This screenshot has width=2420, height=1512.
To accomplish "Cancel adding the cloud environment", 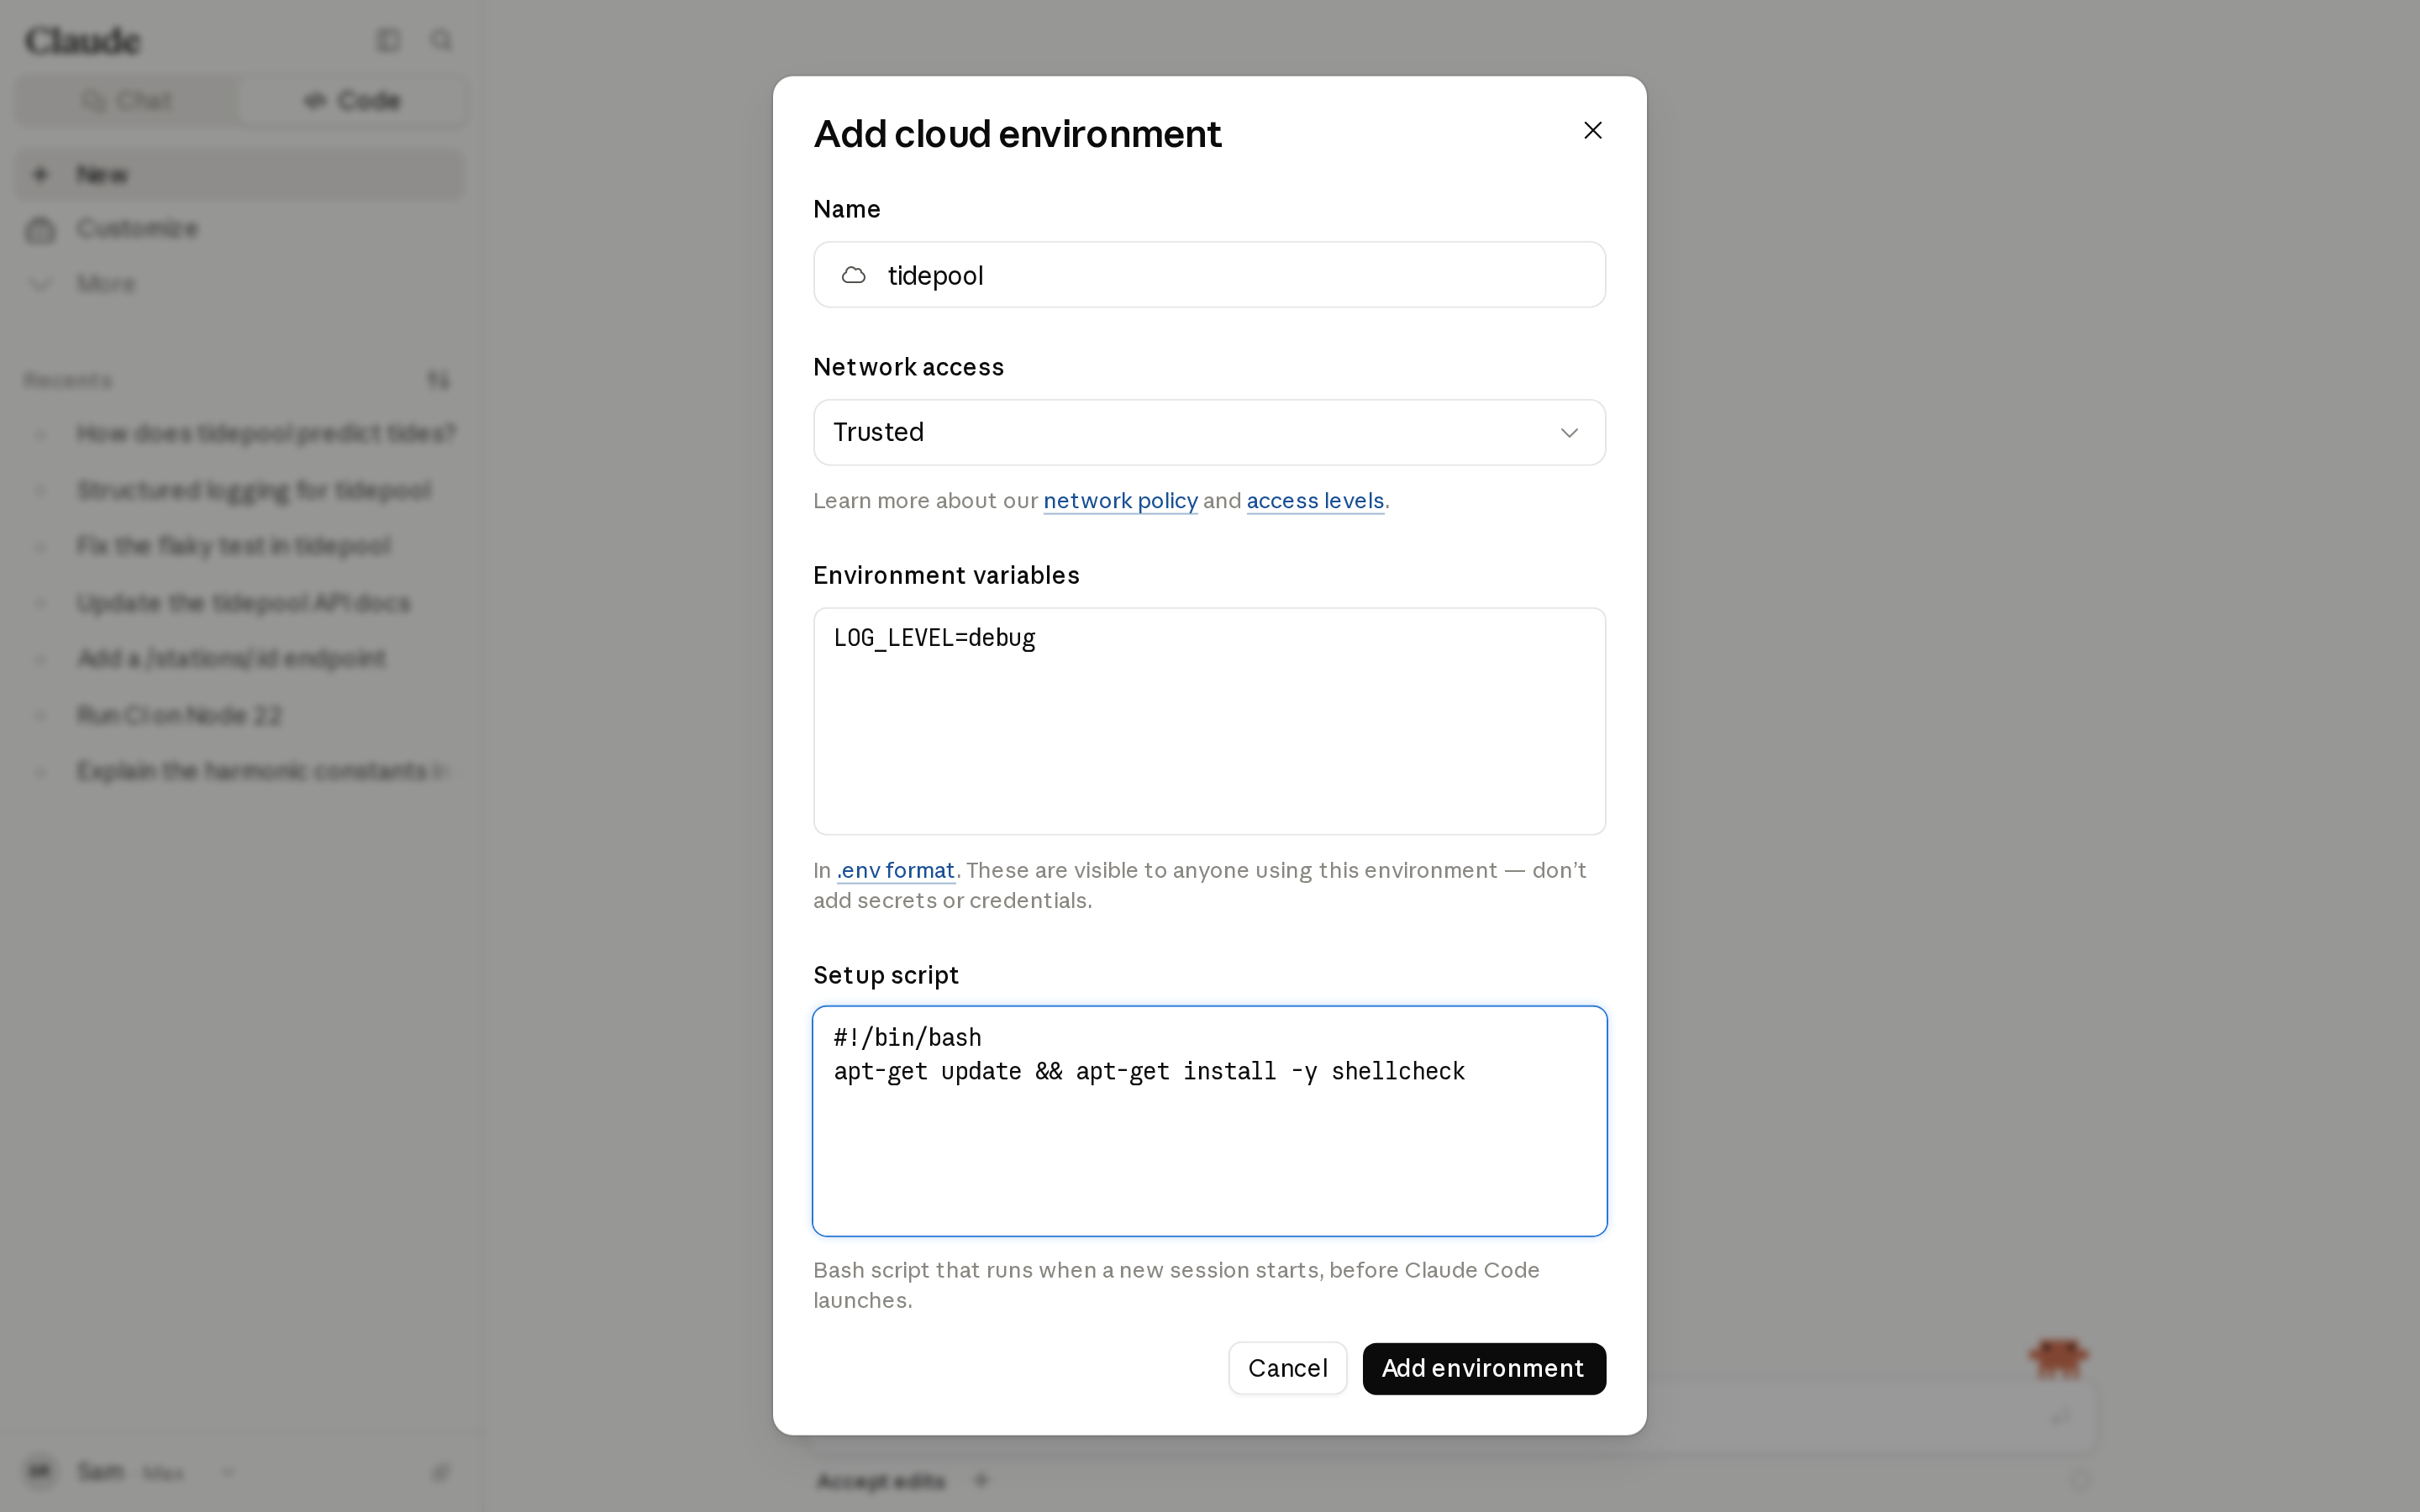I will pyautogui.click(x=1287, y=1368).
